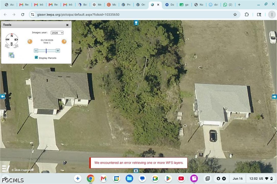
Task: Open Gemini sparkle icon in shelf
Action: [x=78, y=179]
